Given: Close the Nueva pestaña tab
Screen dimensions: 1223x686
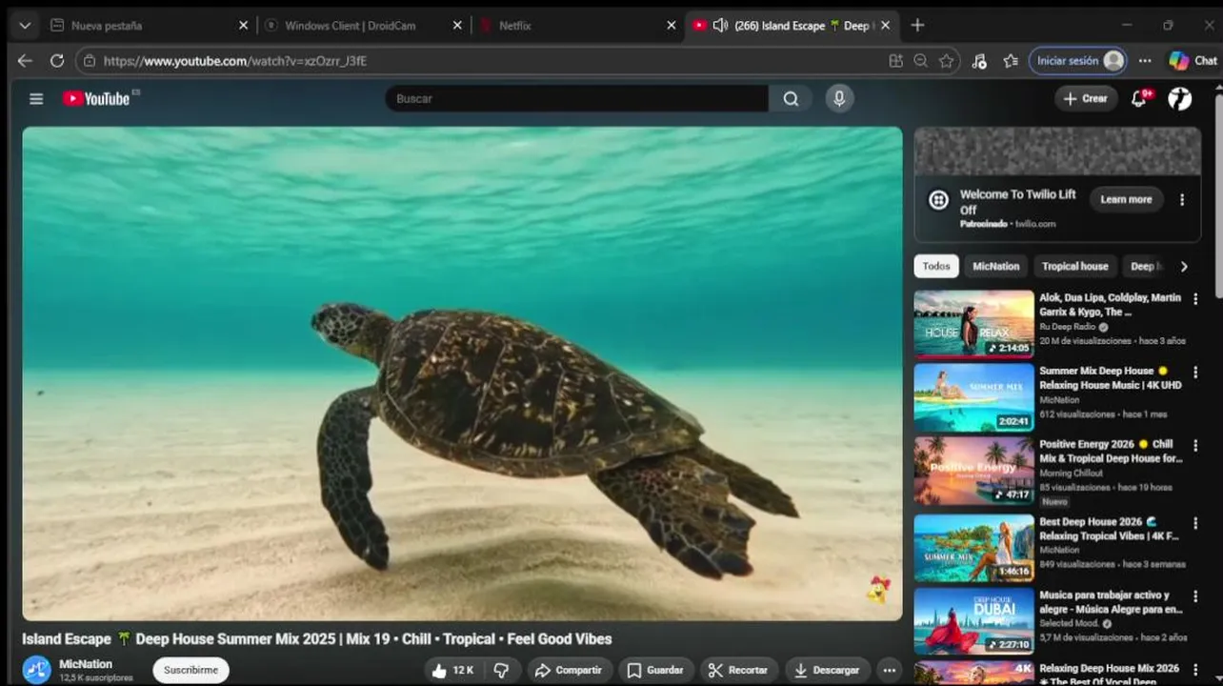Looking at the screenshot, I should [243, 26].
